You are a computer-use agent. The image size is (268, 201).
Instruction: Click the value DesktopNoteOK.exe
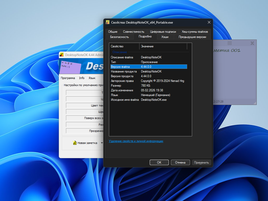[154, 100]
